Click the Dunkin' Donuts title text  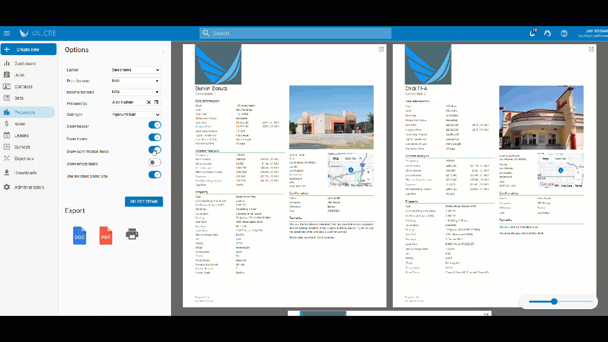coord(211,88)
